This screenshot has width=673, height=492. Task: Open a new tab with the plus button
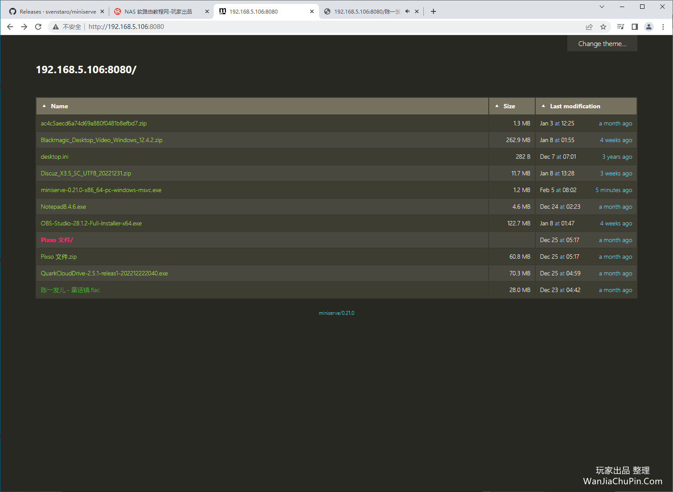click(433, 11)
